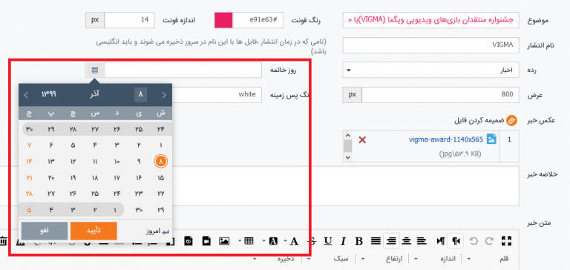Open highlight color dropdown arrow in toolbar
The height and width of the screenshot is (270, 570).
pos(264,240)
